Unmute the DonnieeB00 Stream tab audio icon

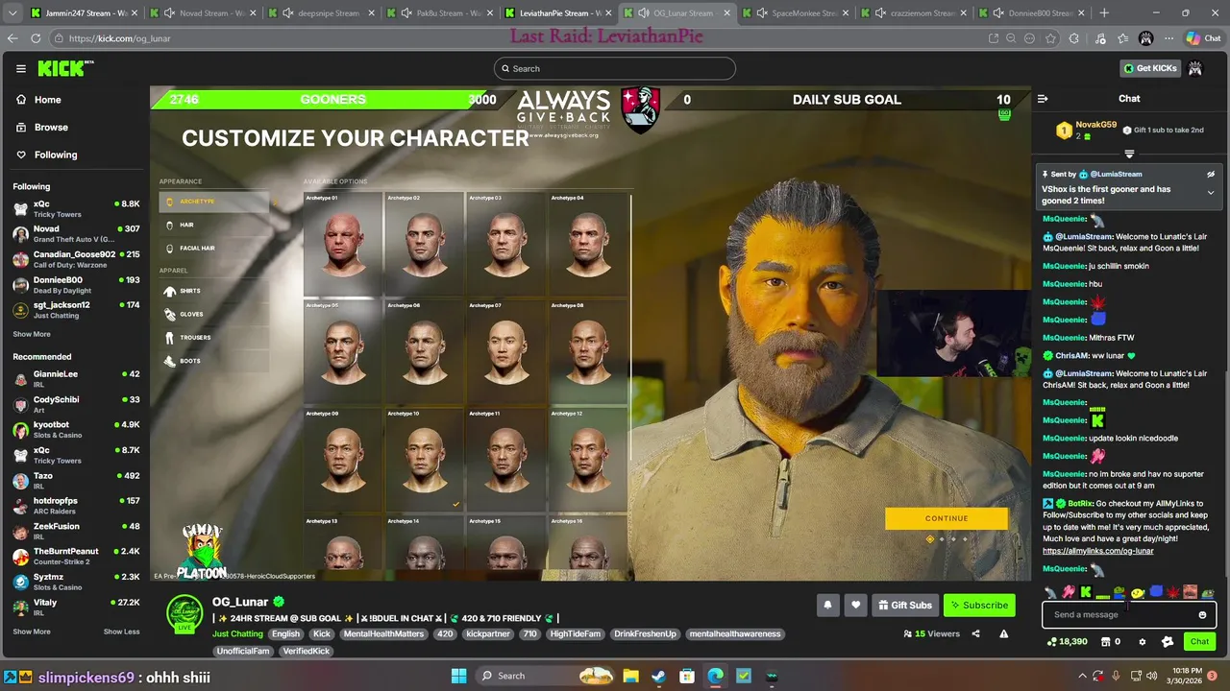[x=997, y=13]
